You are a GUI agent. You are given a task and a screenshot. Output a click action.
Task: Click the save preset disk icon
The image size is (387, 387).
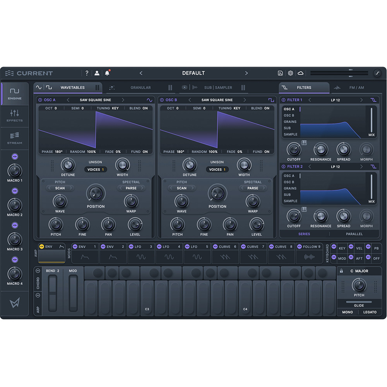click(280, 73)
